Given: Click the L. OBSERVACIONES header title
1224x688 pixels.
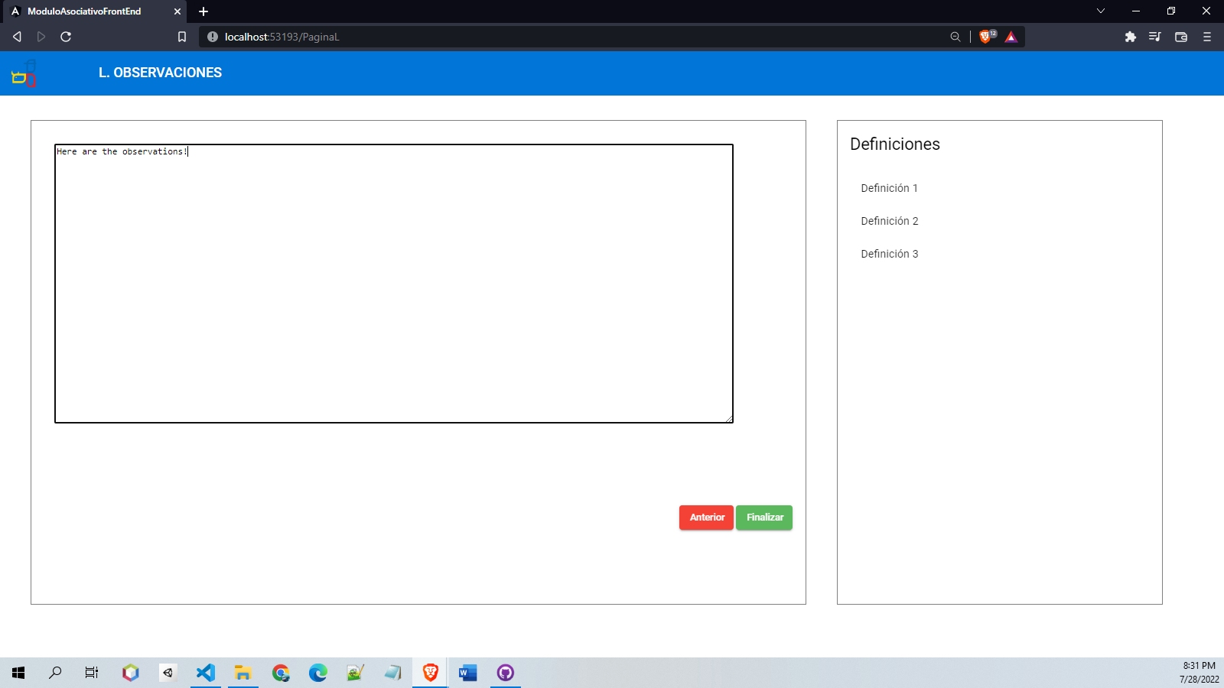Looking at the screenshot, I should click(160, 73).
